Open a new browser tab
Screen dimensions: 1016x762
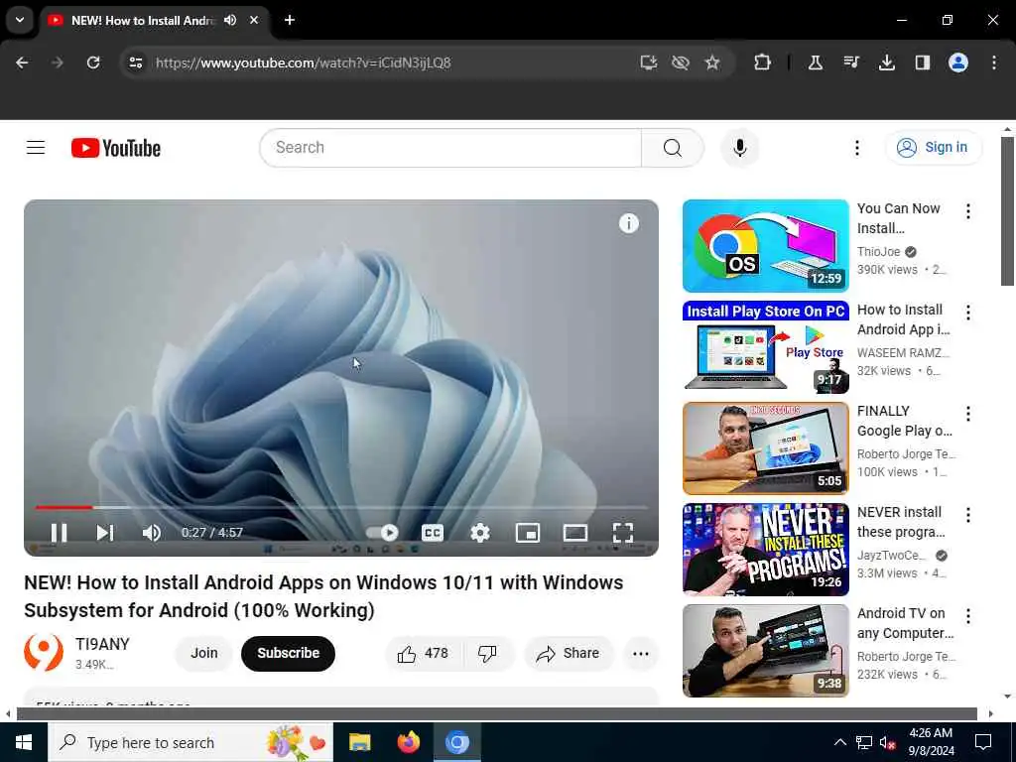click(290, 20)
